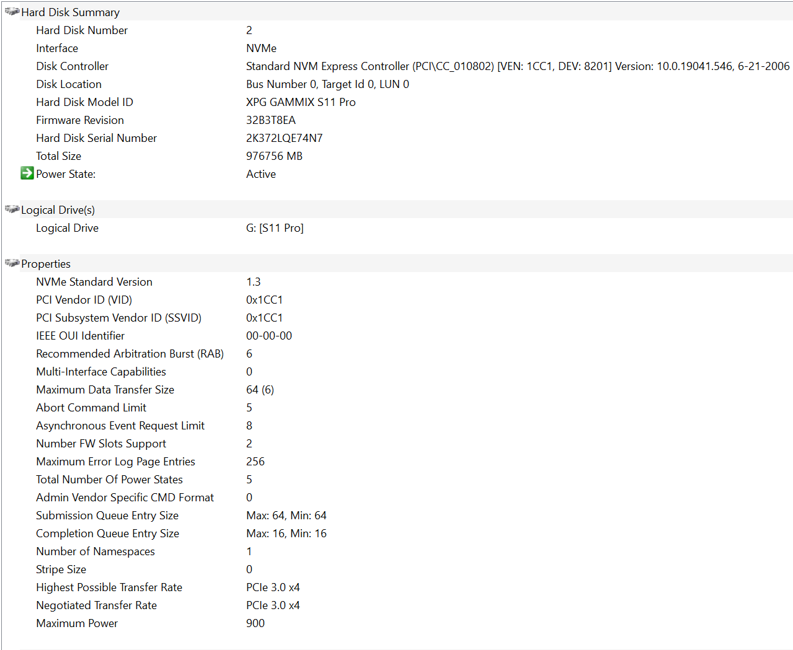The width and height of the screenshot is (793, 650).
Task: Select the Disk Controller label
Action: tap(72, 66)
